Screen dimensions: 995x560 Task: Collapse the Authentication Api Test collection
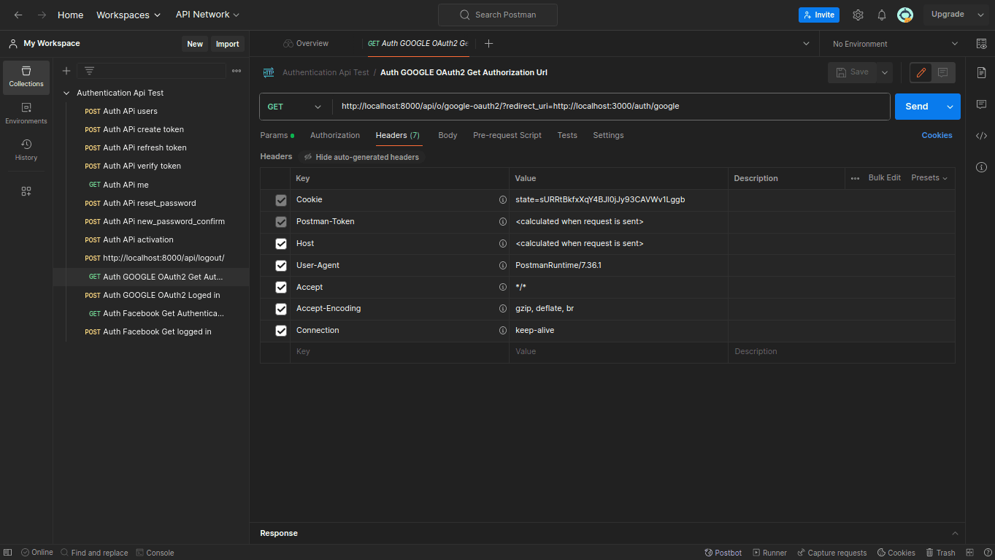coord(66,93)
